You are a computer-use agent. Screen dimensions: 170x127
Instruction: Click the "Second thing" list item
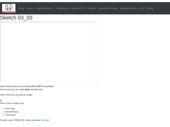[12, 112]
